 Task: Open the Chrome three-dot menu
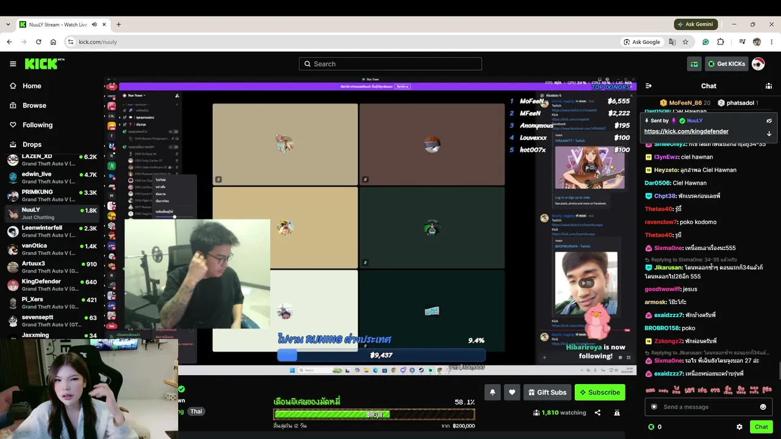point(771,42)
